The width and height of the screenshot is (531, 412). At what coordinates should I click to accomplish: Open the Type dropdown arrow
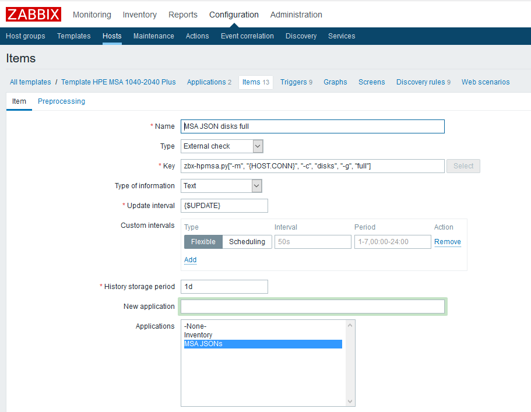click(x=255, y=146)
